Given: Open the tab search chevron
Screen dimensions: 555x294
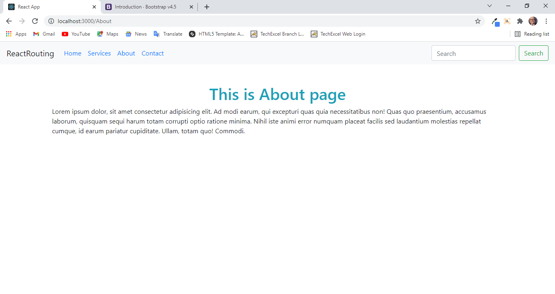Looking at the screenshot, I should click(x=490, y=6).
